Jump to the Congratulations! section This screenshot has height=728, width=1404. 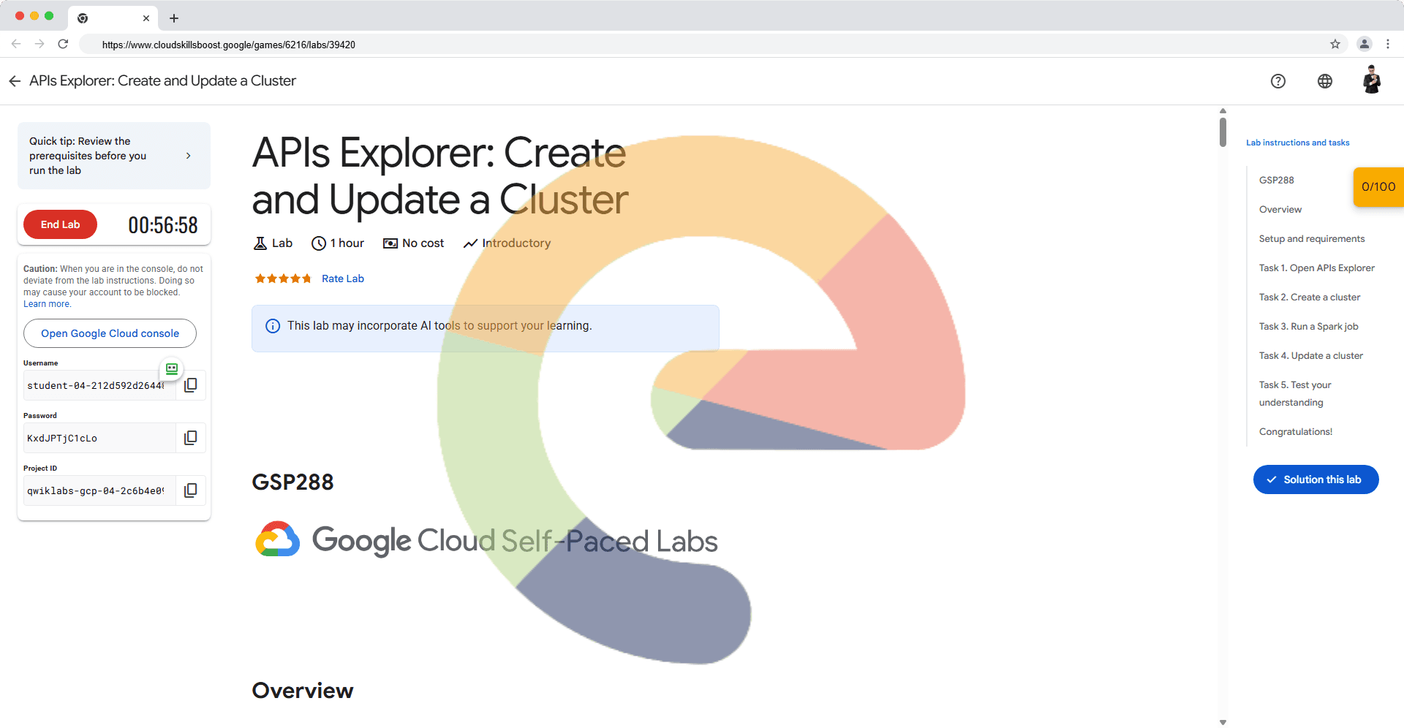coord(1296,431)
